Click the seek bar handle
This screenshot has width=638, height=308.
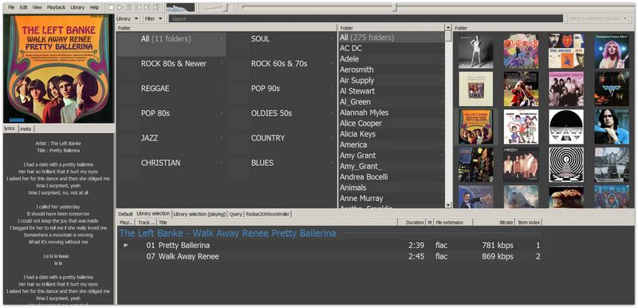coord(394,7)
